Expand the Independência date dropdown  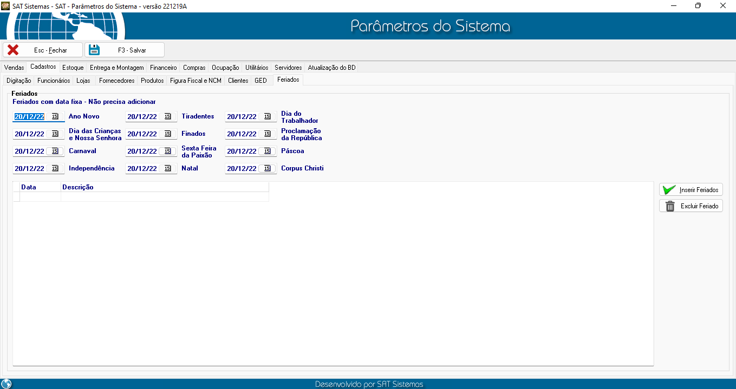pyautogui.click(x=55, y=168)
